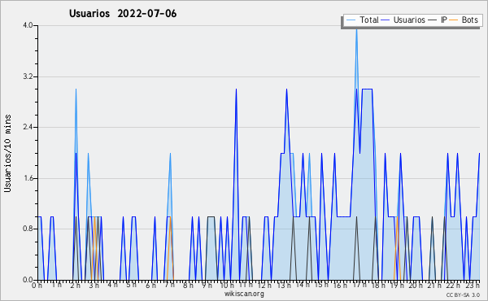
Task: Click the '0 h' x-axis label
Action: (x=37, y=285)
